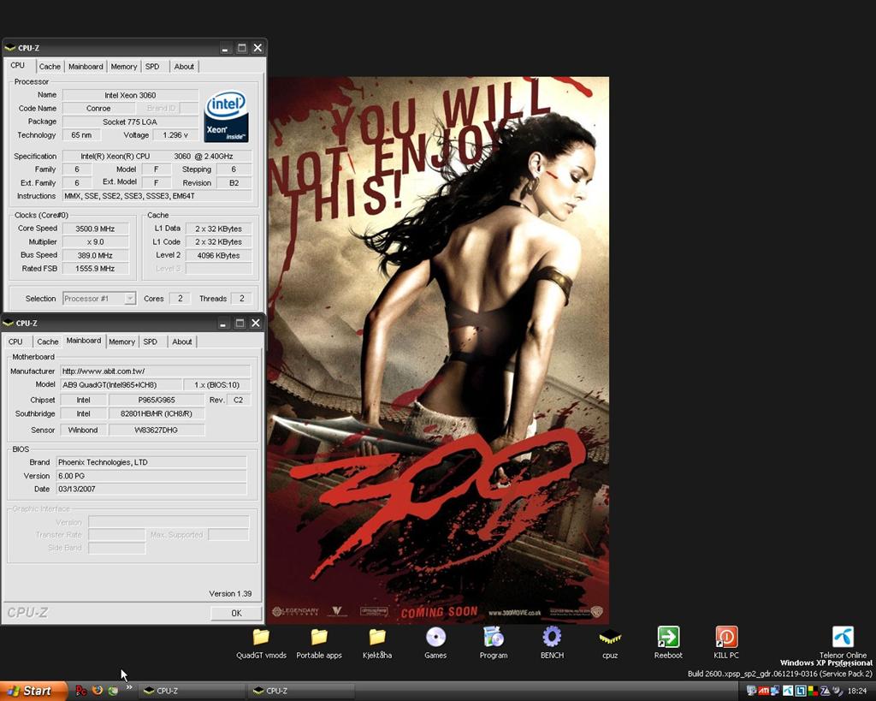Open SPD tab in upper CPU-Z window
This screenshot has width=876, height=701.
(x=152, y=67)
